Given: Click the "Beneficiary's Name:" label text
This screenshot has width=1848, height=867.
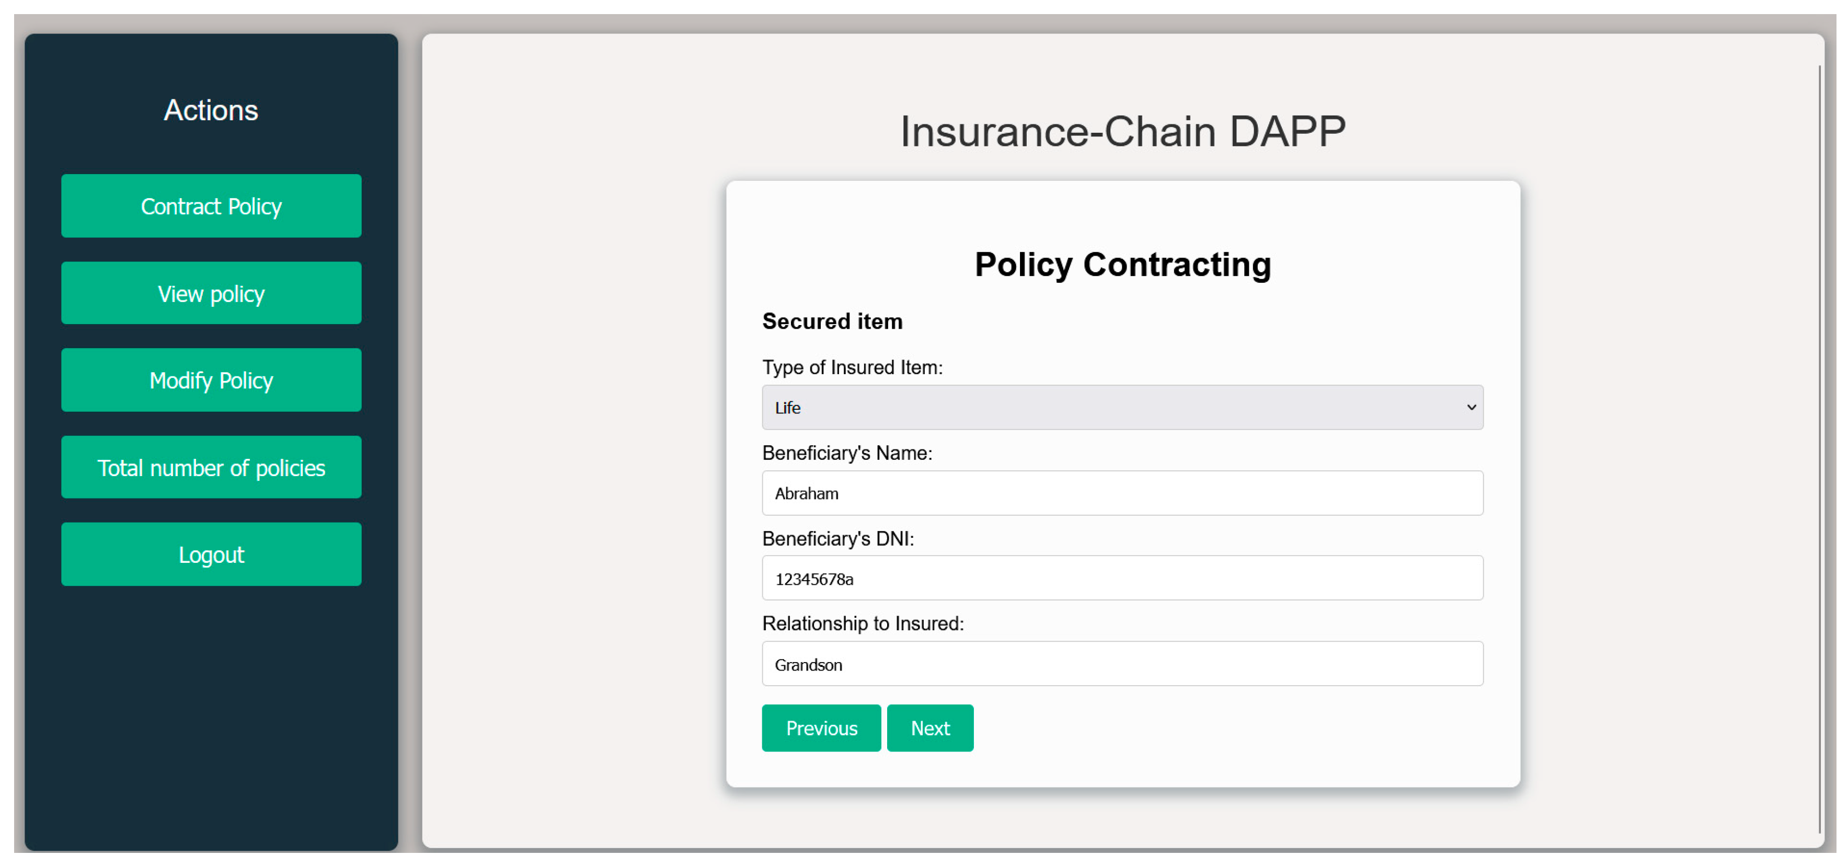Looking at the screenshot, I should point(846,453).
